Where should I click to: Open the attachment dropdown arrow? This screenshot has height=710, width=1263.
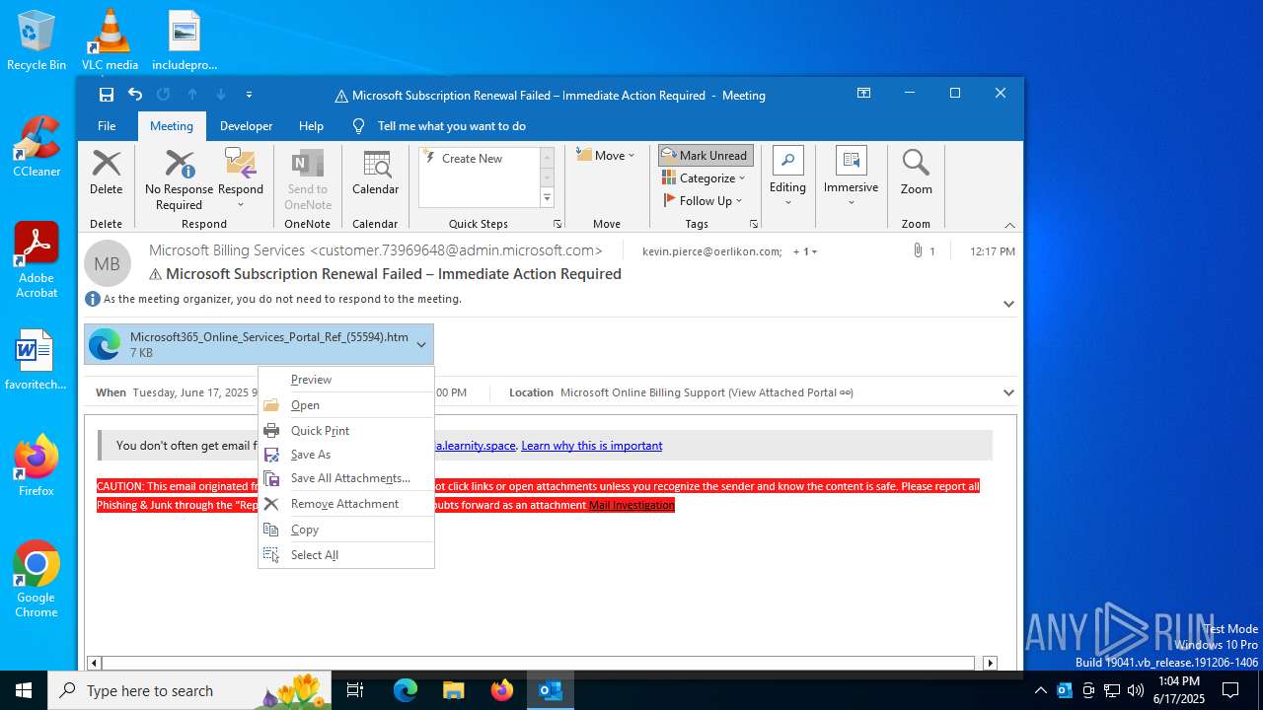[x=421, y=345]
